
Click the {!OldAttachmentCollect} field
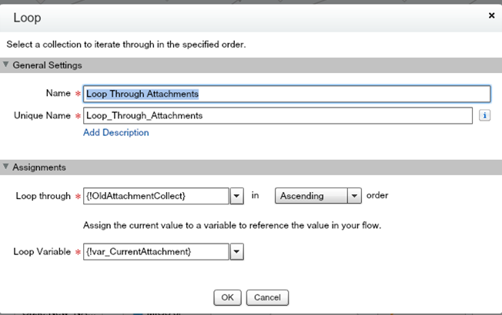coord(156,196)
